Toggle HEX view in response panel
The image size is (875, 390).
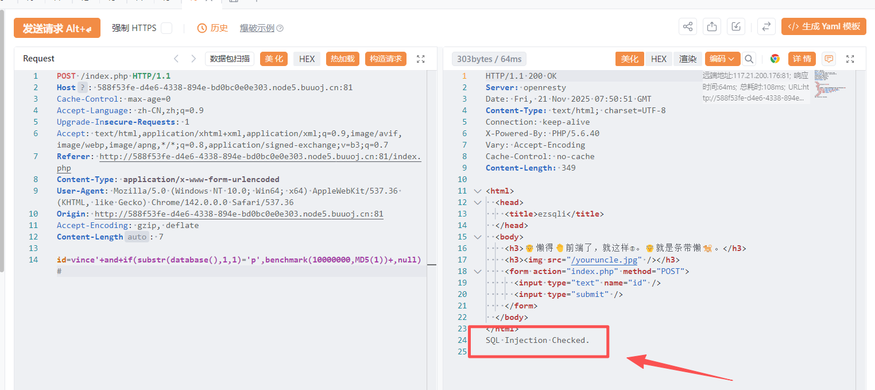tap(659, 59)
